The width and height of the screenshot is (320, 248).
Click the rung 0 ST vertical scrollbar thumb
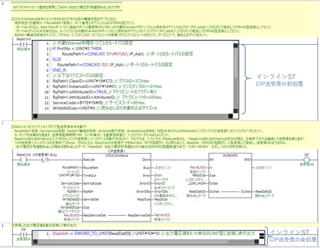(x=235, y=63)
